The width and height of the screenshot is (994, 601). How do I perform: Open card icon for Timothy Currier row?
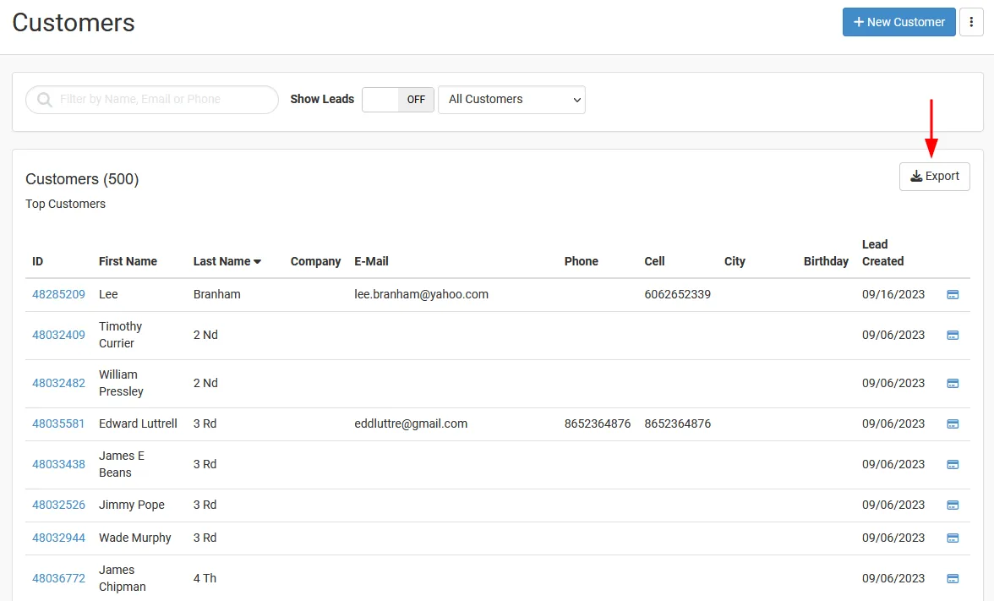952,336
